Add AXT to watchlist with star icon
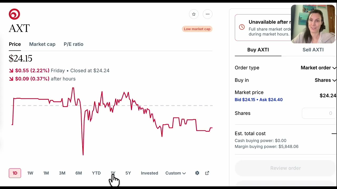 [194, 14]
